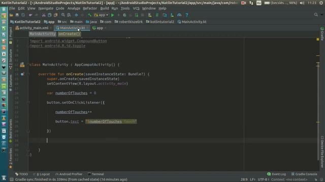Click the Save All toolbar icon

[x=17, y=15]
